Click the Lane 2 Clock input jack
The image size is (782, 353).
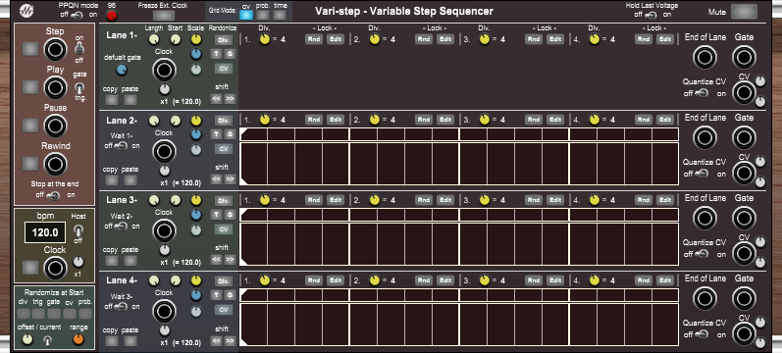(164, 151)
